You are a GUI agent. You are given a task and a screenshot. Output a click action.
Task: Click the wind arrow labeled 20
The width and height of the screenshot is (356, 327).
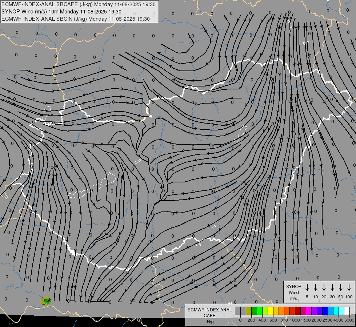coord(324,287)
